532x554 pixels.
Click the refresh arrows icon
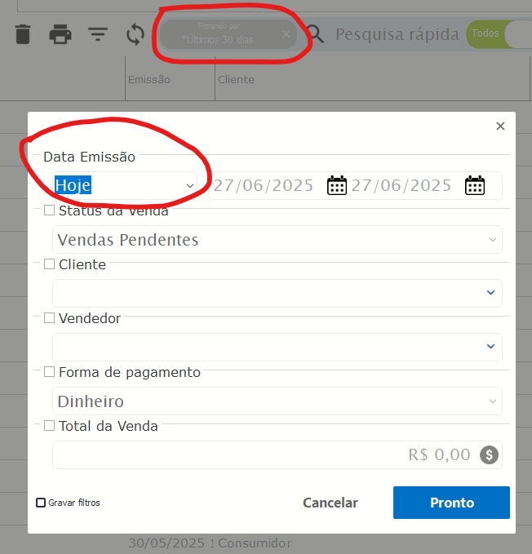point(135,34)
